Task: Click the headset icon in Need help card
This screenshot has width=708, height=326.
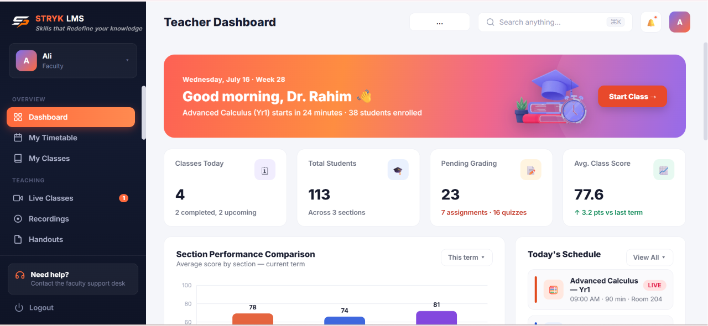Action: pyautogui.click(x=20, y=275)
